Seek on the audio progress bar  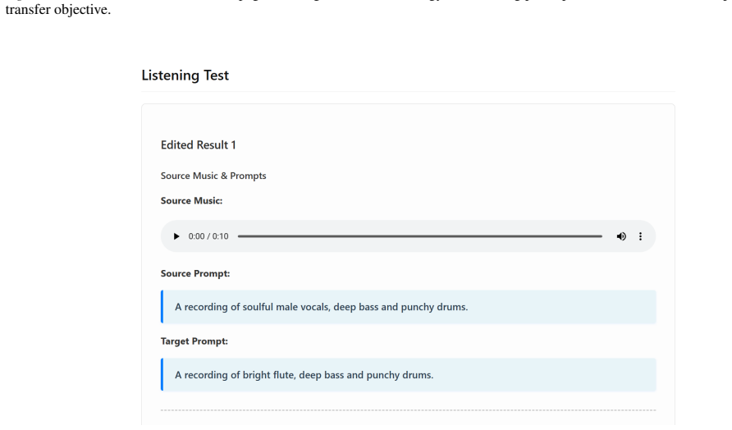coord(419,236)
